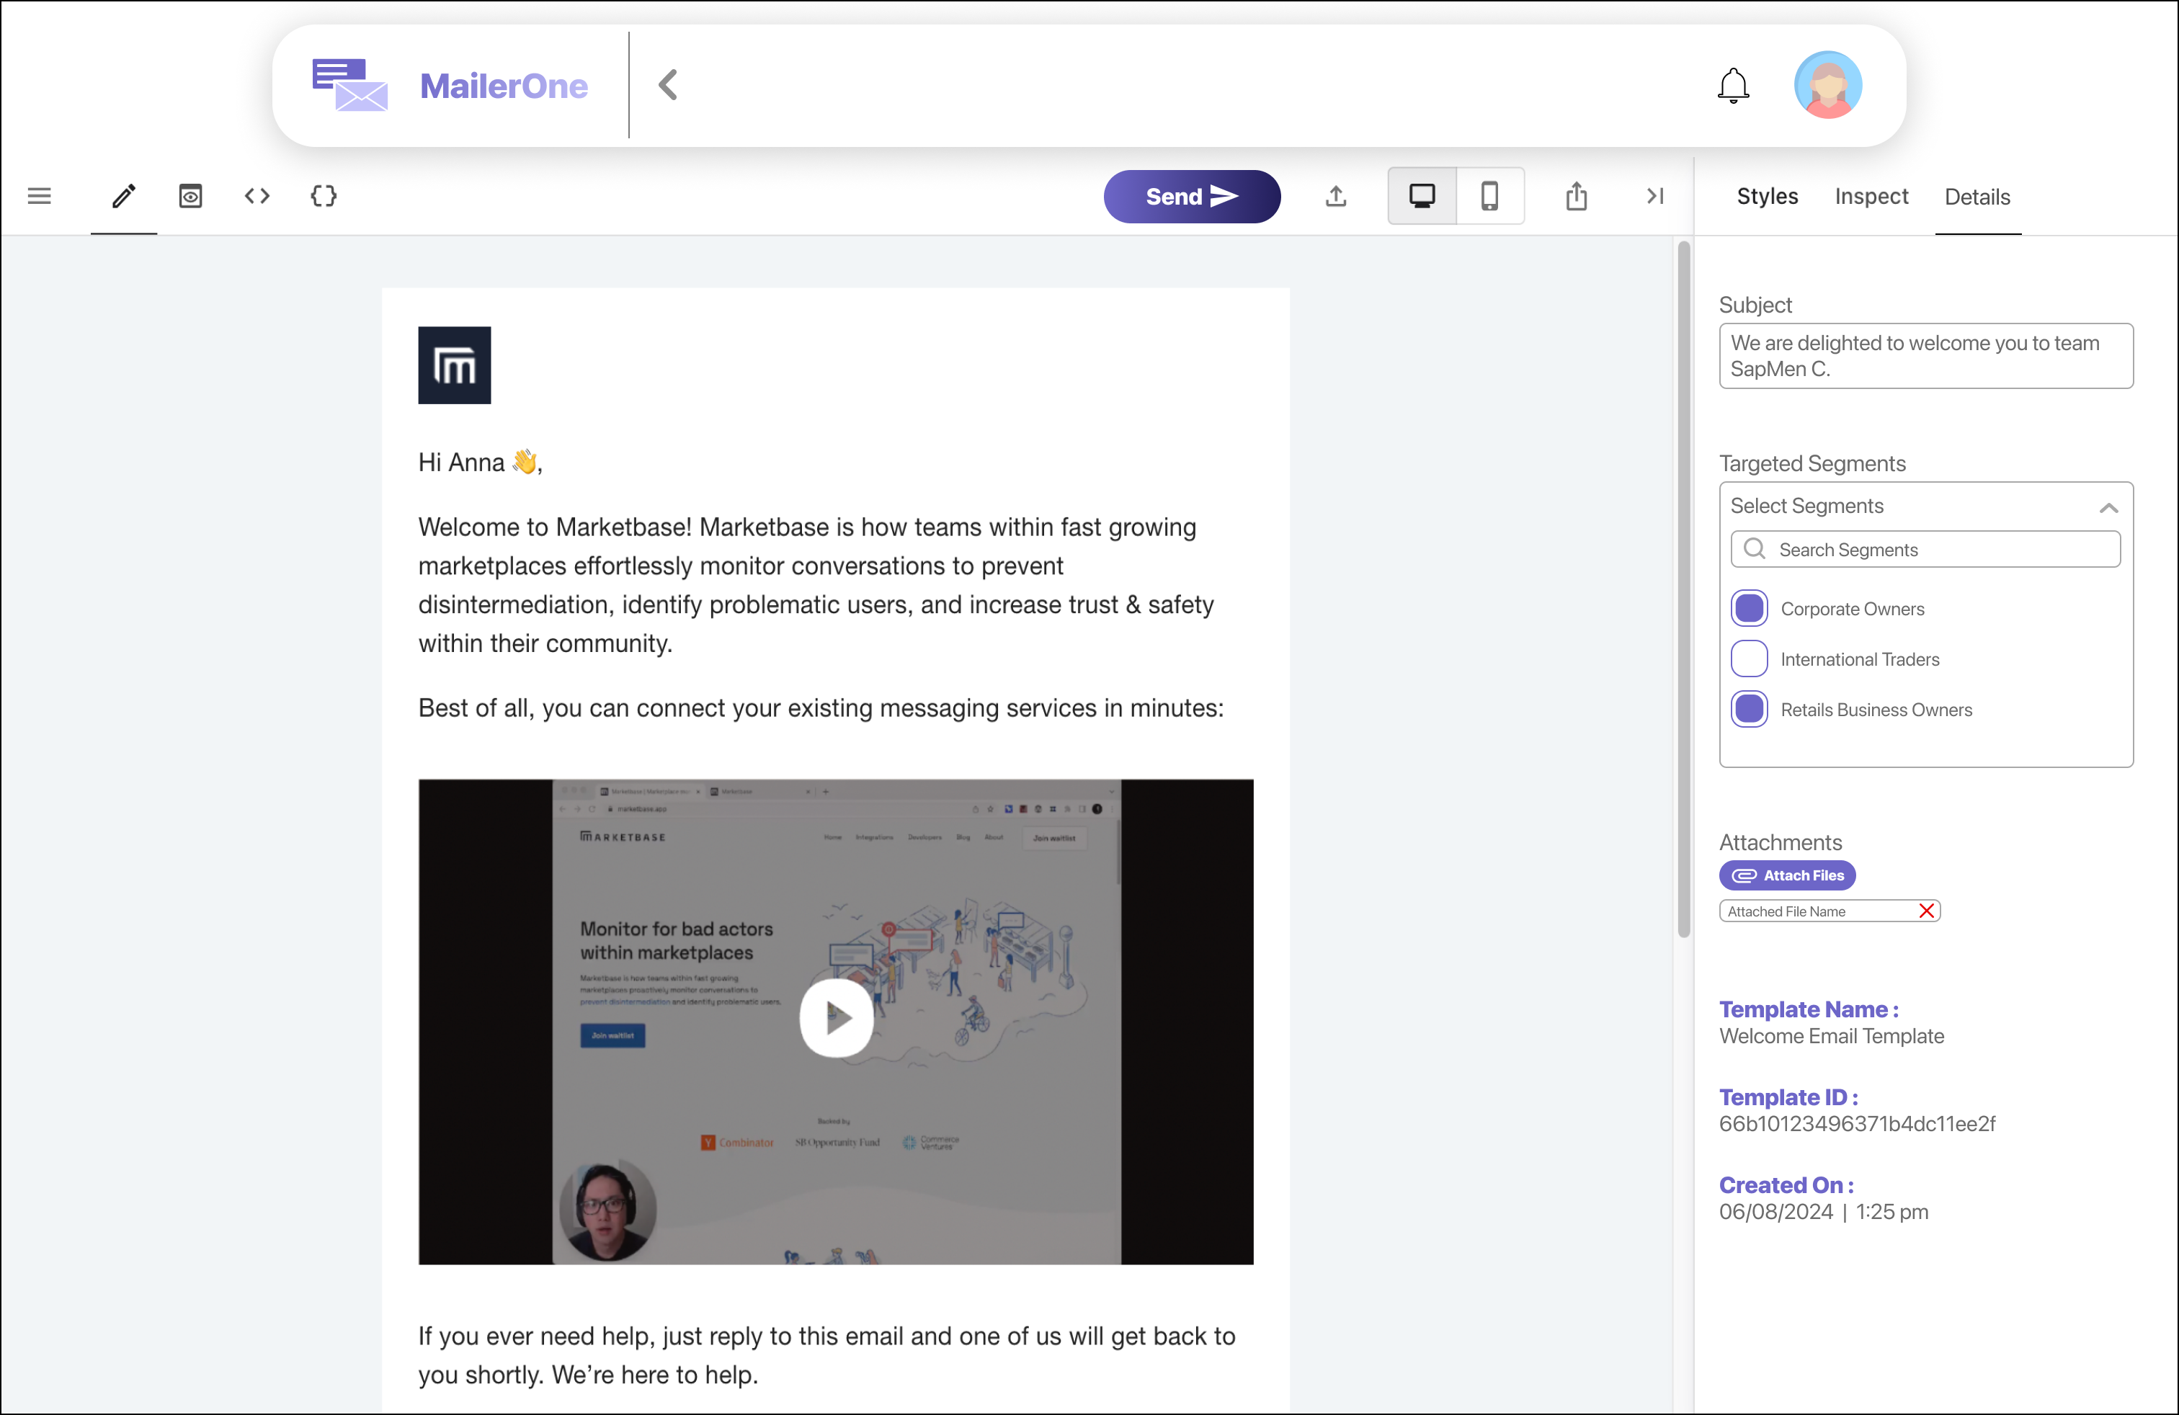Uncheck the Corporate Owners segment

pos(1750,609)
